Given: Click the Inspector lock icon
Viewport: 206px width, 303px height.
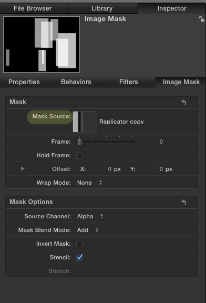Looking at the screenshot, I should pyautogui.click(x=202, y=19).
